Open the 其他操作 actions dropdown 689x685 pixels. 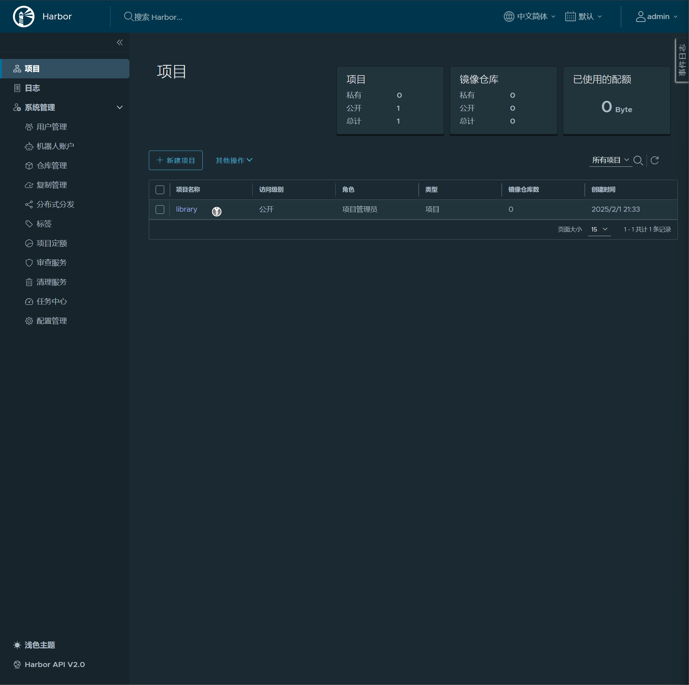pos(234,160)
